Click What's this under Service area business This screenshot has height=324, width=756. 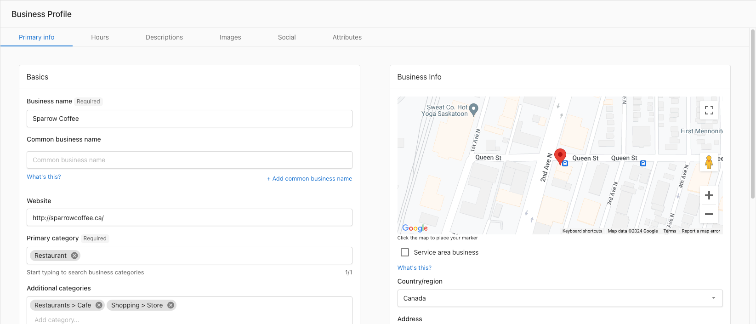414,268
